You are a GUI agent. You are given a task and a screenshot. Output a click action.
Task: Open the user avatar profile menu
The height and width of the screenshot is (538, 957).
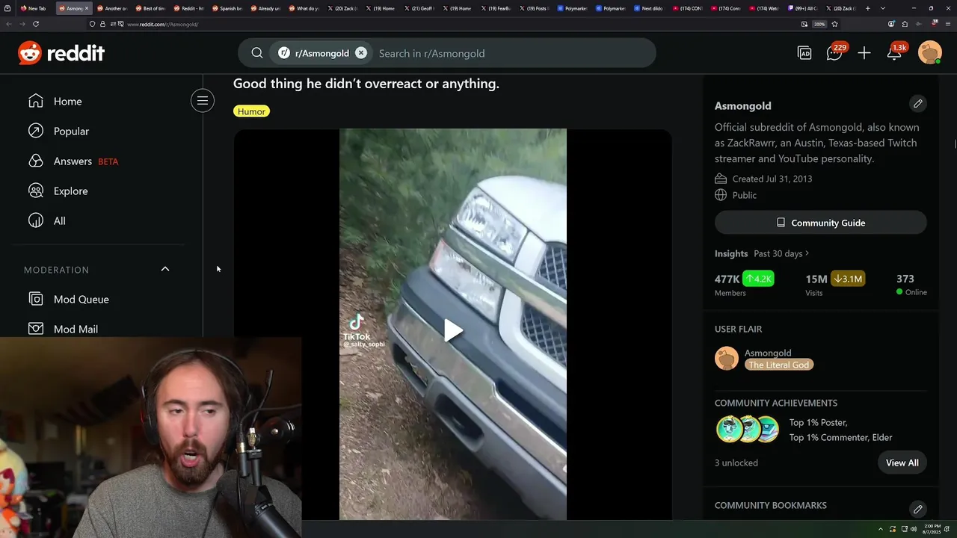pos(930,53)
